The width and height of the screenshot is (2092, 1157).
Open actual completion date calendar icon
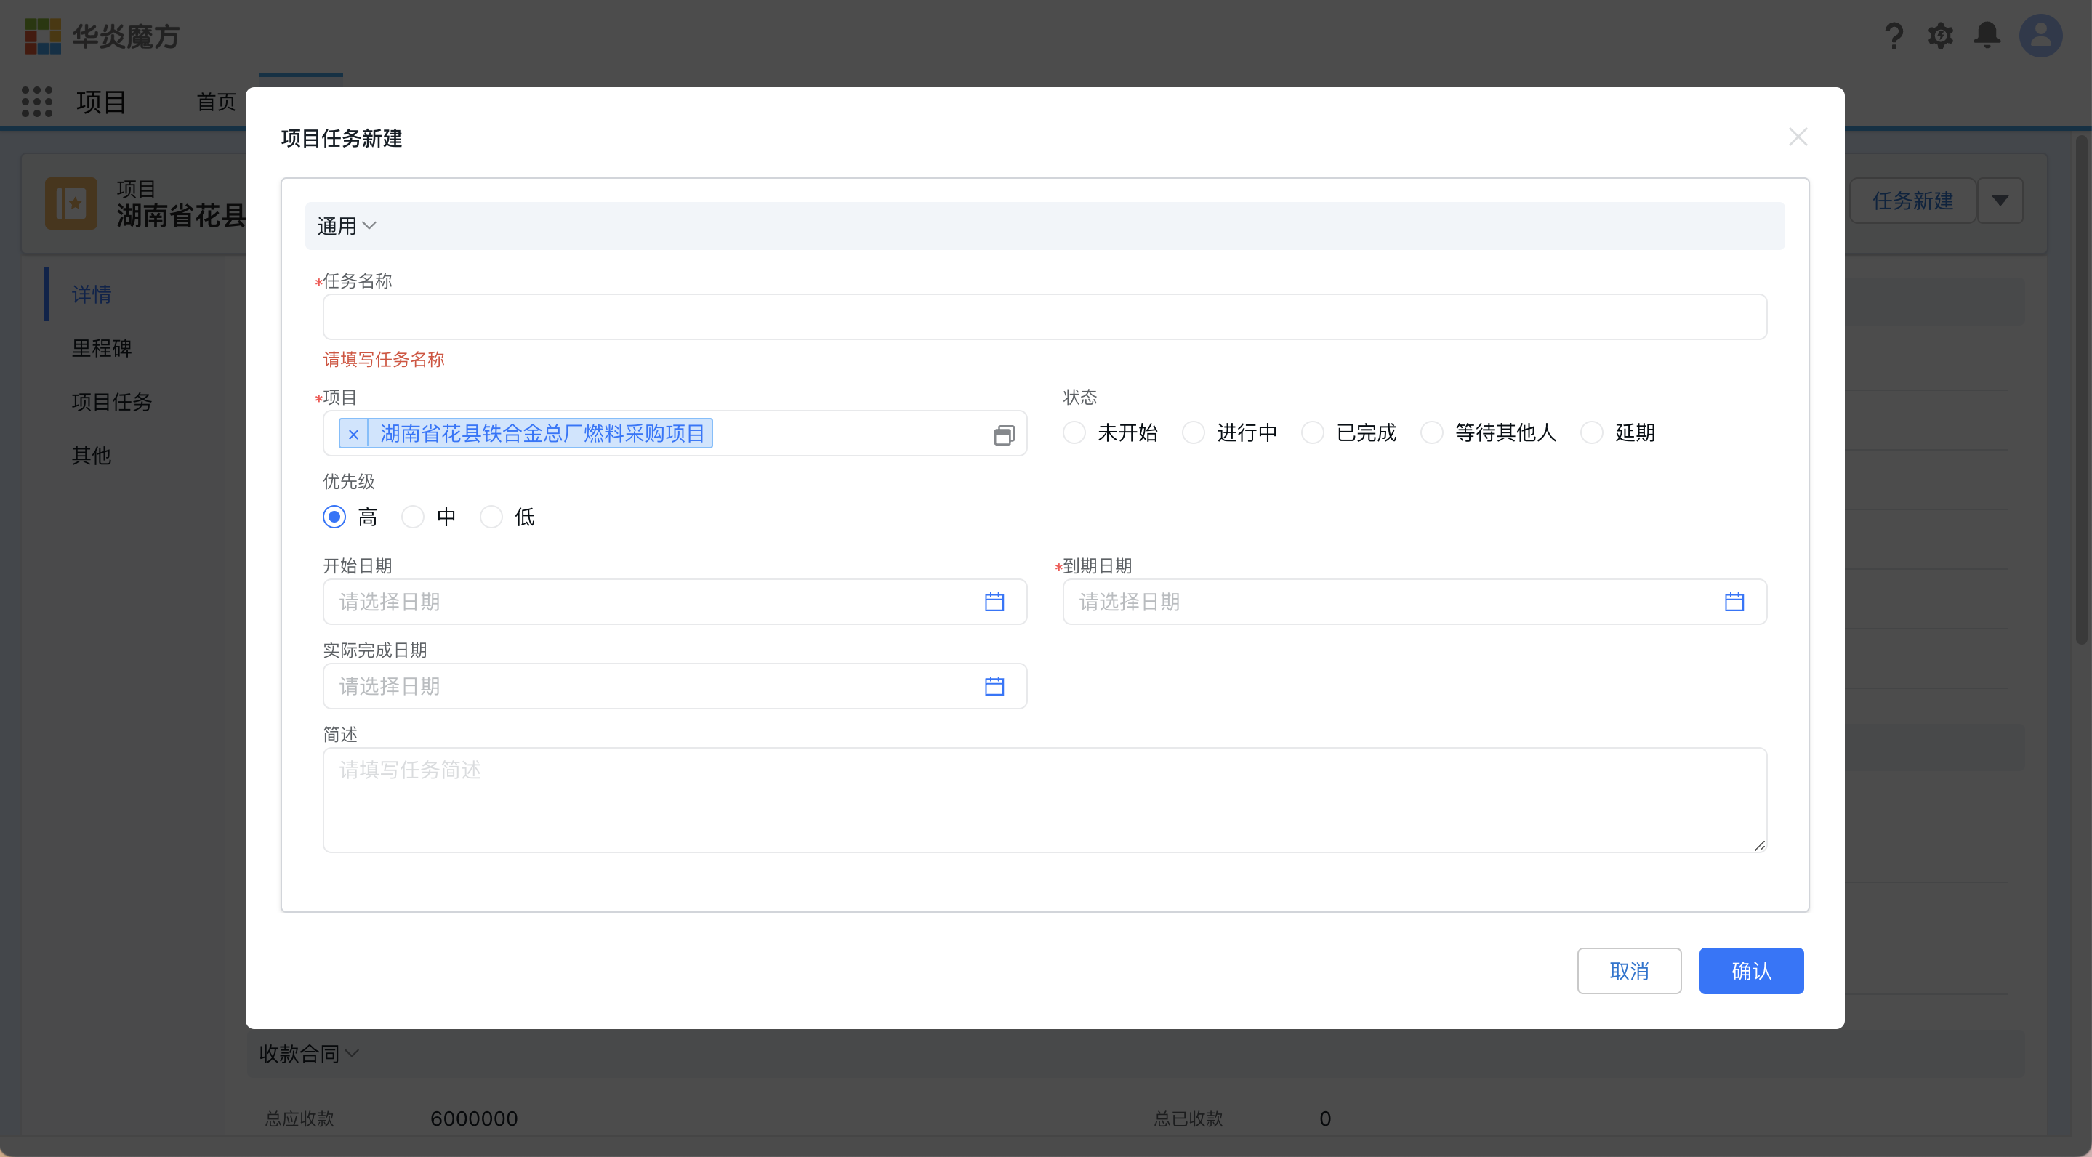pos(994,686)
